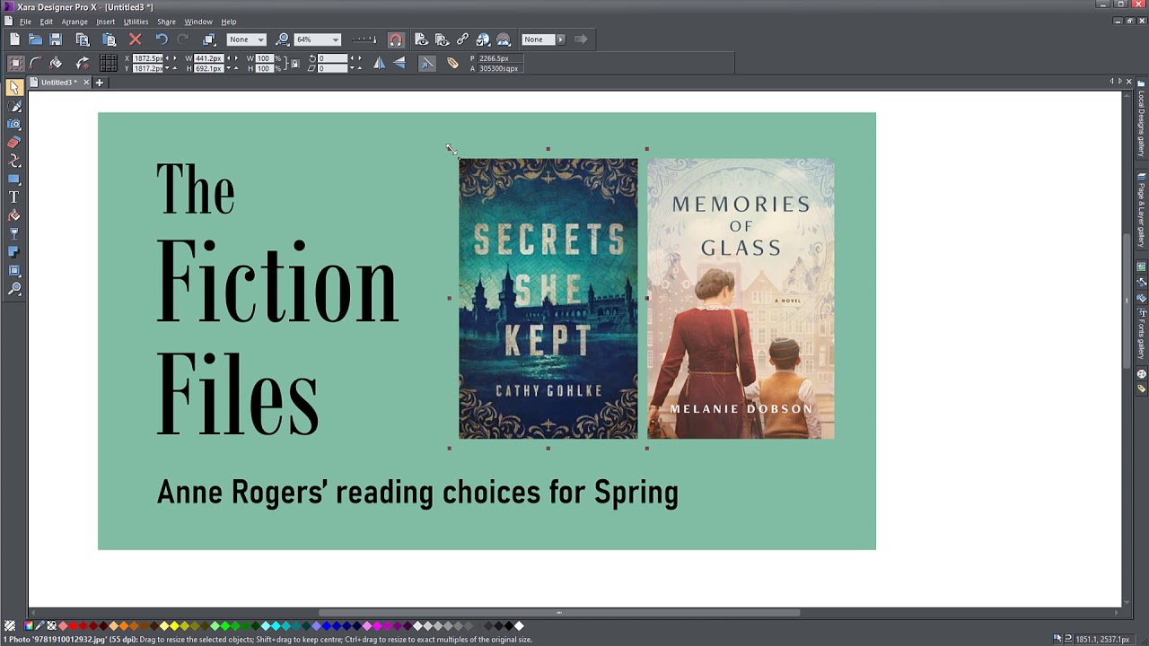Open the Share menu
The height and width of the screenshot is (646, 1149).
[x=166, y=22]
